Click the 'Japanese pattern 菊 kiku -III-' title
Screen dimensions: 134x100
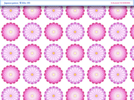click(17, 3)
